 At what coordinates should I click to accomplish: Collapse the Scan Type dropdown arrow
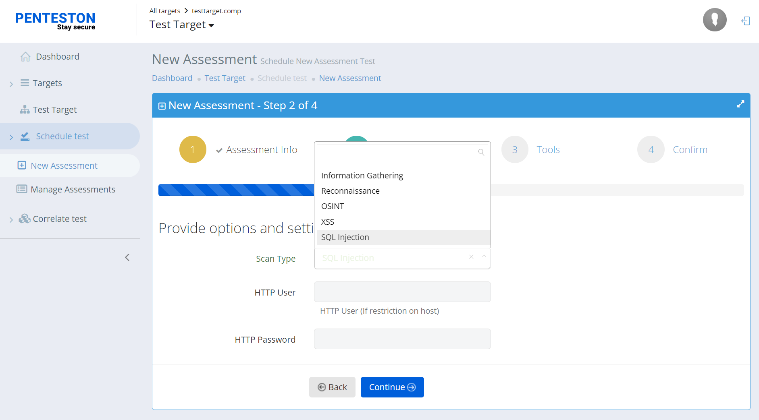coord(484,257)
